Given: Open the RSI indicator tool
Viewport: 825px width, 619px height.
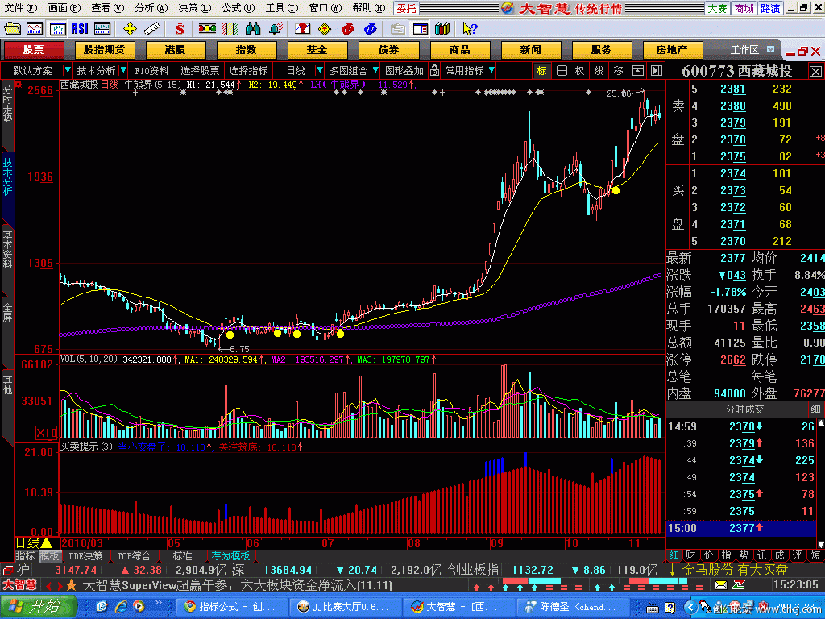Looking at the screenshot, I should coord(80,28).
